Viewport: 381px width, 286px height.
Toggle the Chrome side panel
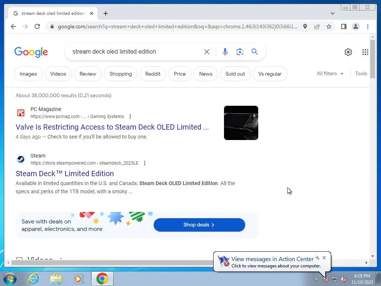click(x=343, y=26)
